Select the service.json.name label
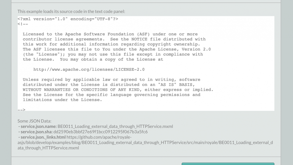Image resolution: width=293 pixels, height=165 pixels. [x=39, y=126]
